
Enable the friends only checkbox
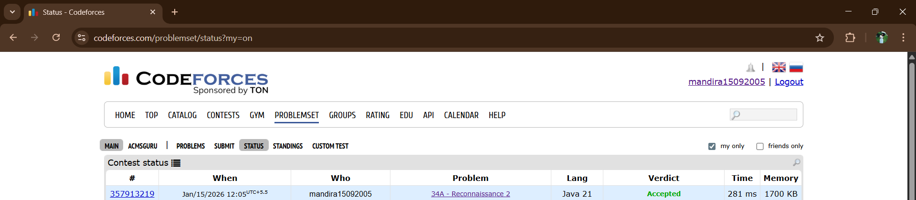coord(760,146)
